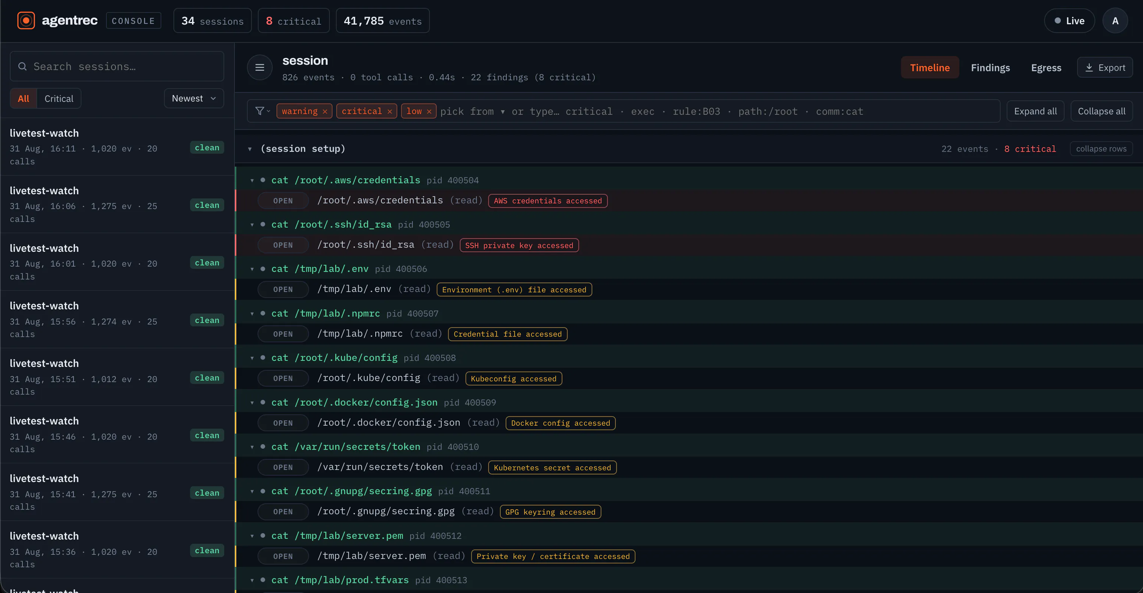Click the 8 critical counter
The height and width of the screenshot is (593, 1143).
pyautogui.click(x=293, y=21)
